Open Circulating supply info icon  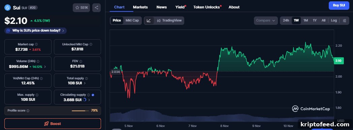coord(89,95)
